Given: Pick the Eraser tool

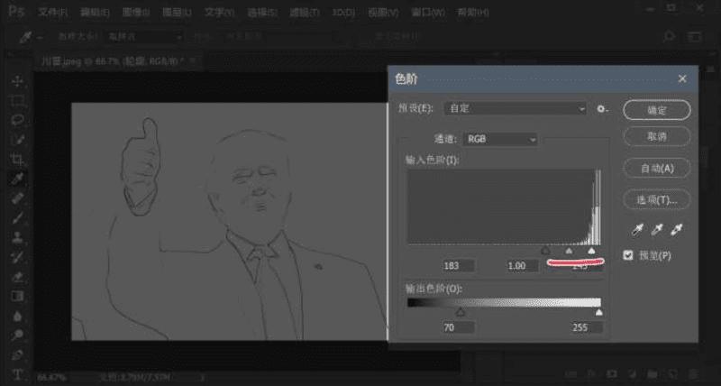Looking at the screenshot, I should point(17,276).
